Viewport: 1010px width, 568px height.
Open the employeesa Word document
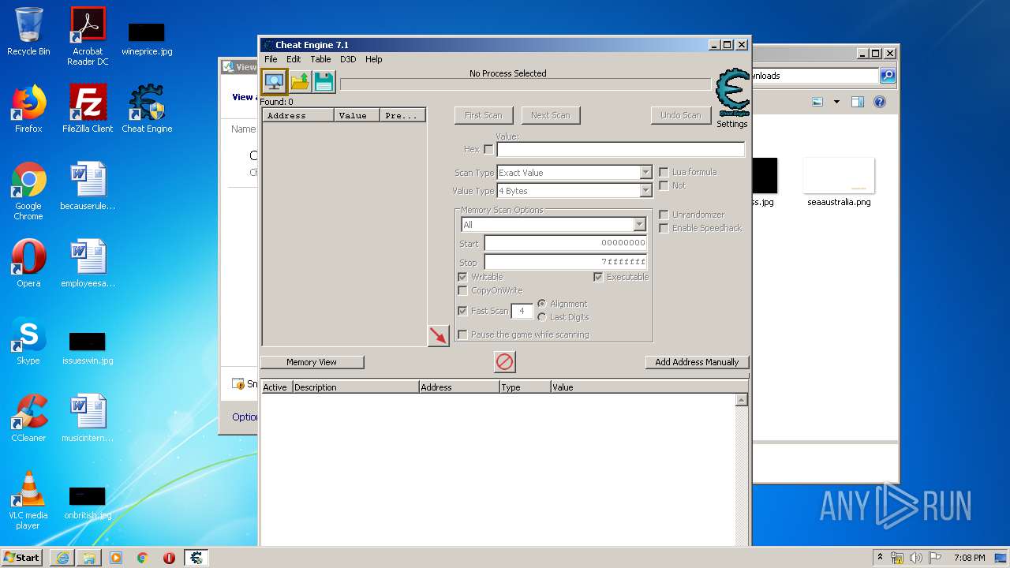(x=88, y=263)
